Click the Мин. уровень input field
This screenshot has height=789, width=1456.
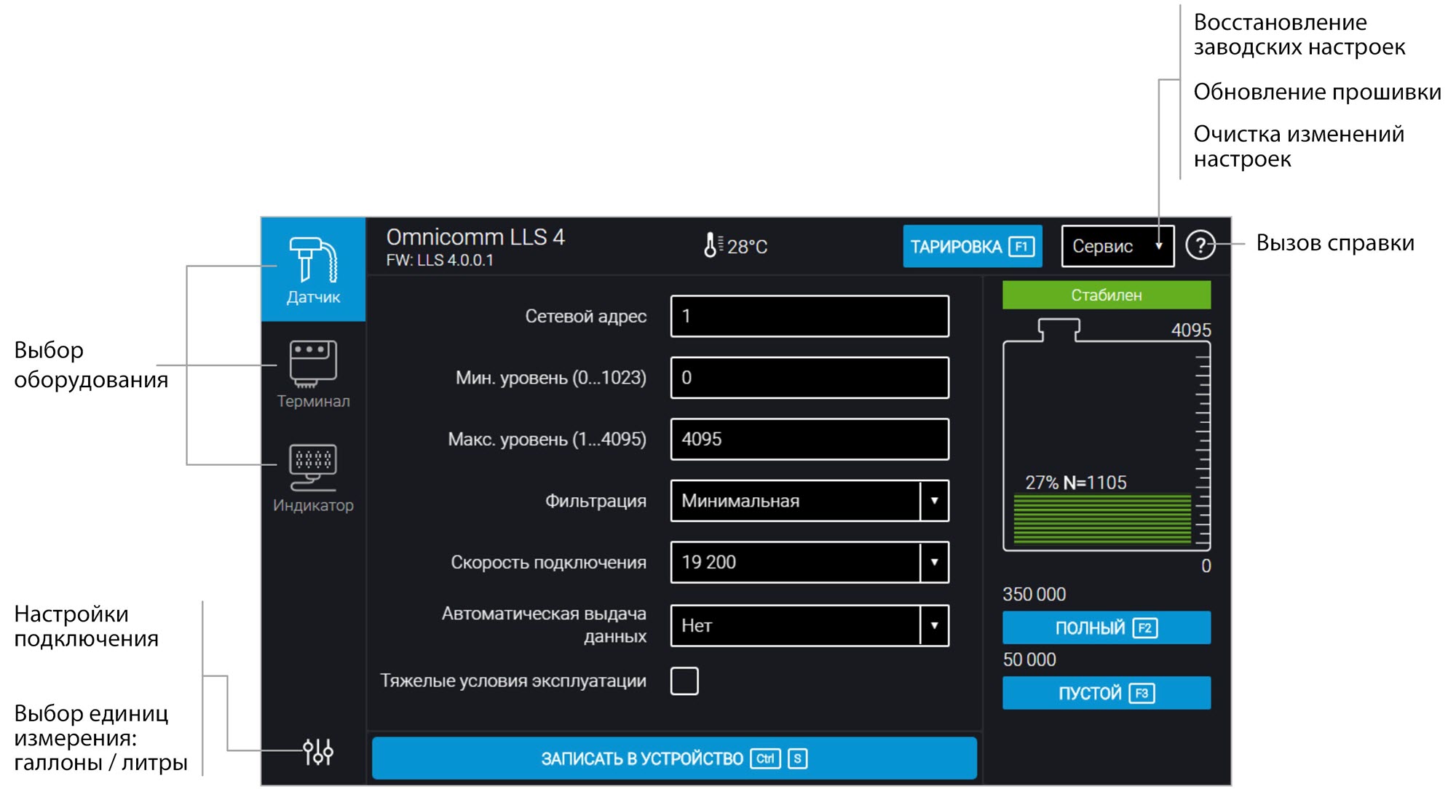(x=810, y=378)
